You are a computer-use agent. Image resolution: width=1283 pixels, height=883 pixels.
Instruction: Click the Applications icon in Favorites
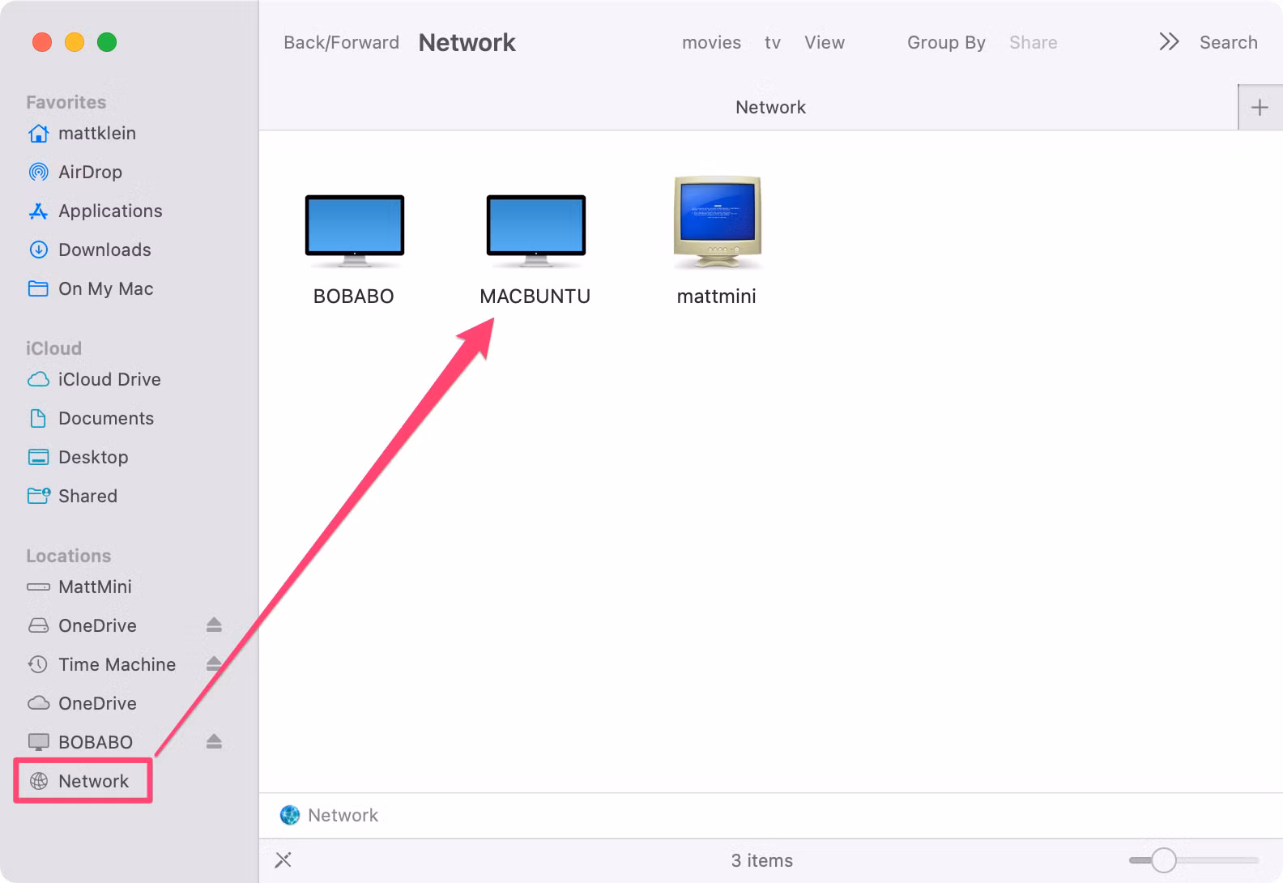tap(38, 211)
